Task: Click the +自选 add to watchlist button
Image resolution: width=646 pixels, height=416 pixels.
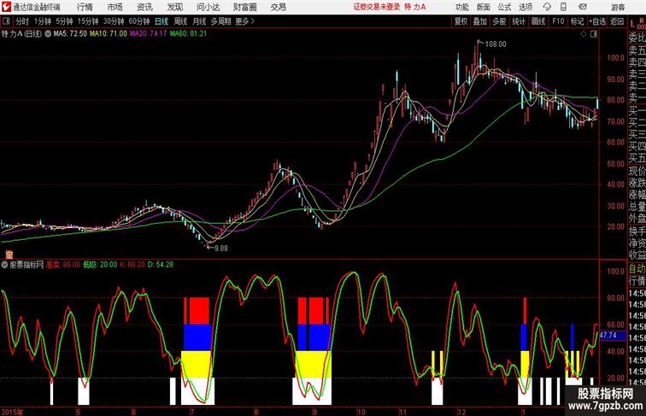Action: click(597, 21)
